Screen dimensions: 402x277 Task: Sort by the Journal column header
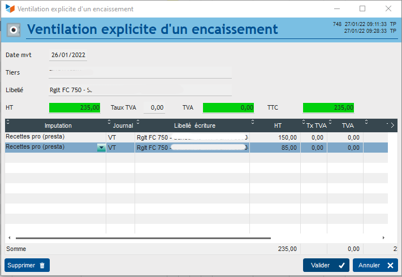[123, 125]
